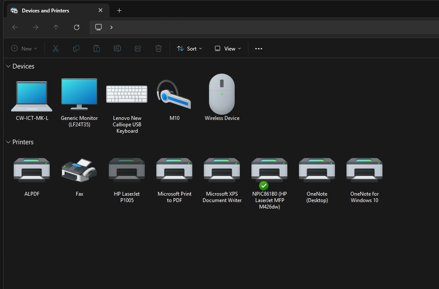Click the Paste clipboard icon
Screen dimensions: 439x289
pyautogui.click(x=97, y=48)
